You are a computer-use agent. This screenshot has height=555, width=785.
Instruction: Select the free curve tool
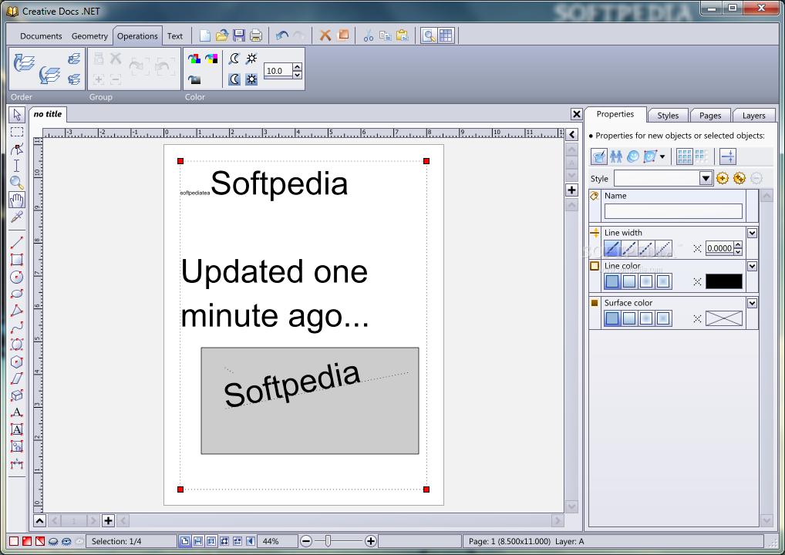tap(16, 328)
